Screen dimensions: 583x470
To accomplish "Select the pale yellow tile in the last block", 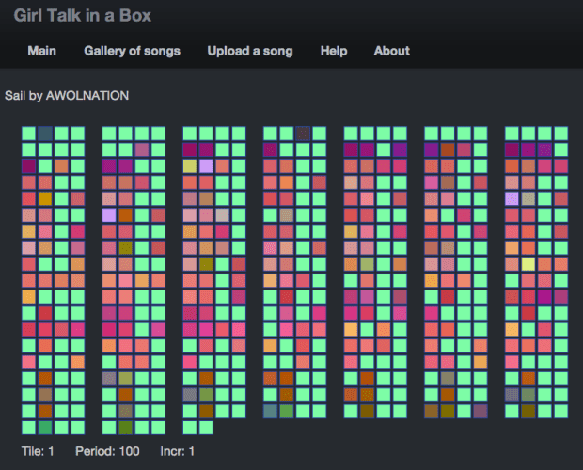I will 528,263.
